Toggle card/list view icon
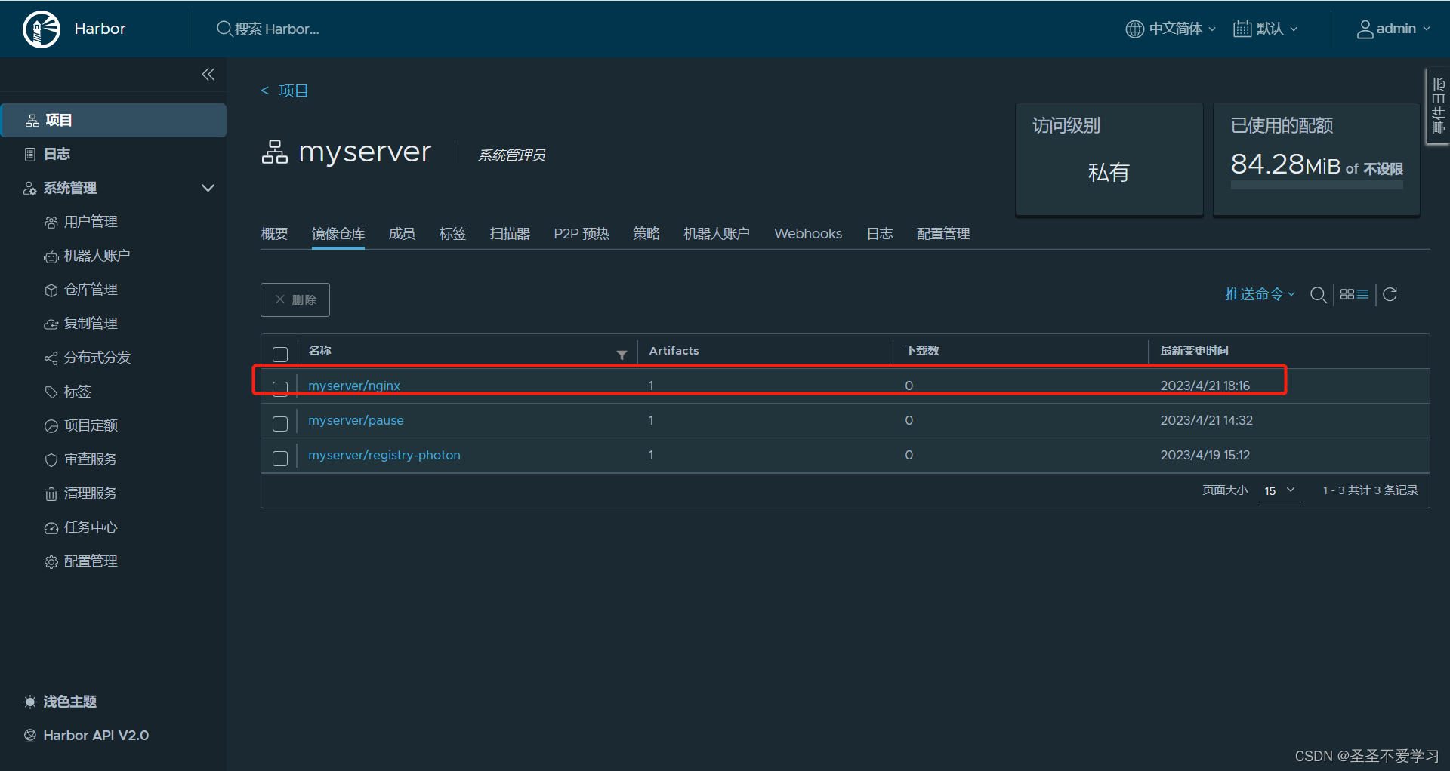The height and width of the screenshot is (771, 1450). tap(1354, 294)
